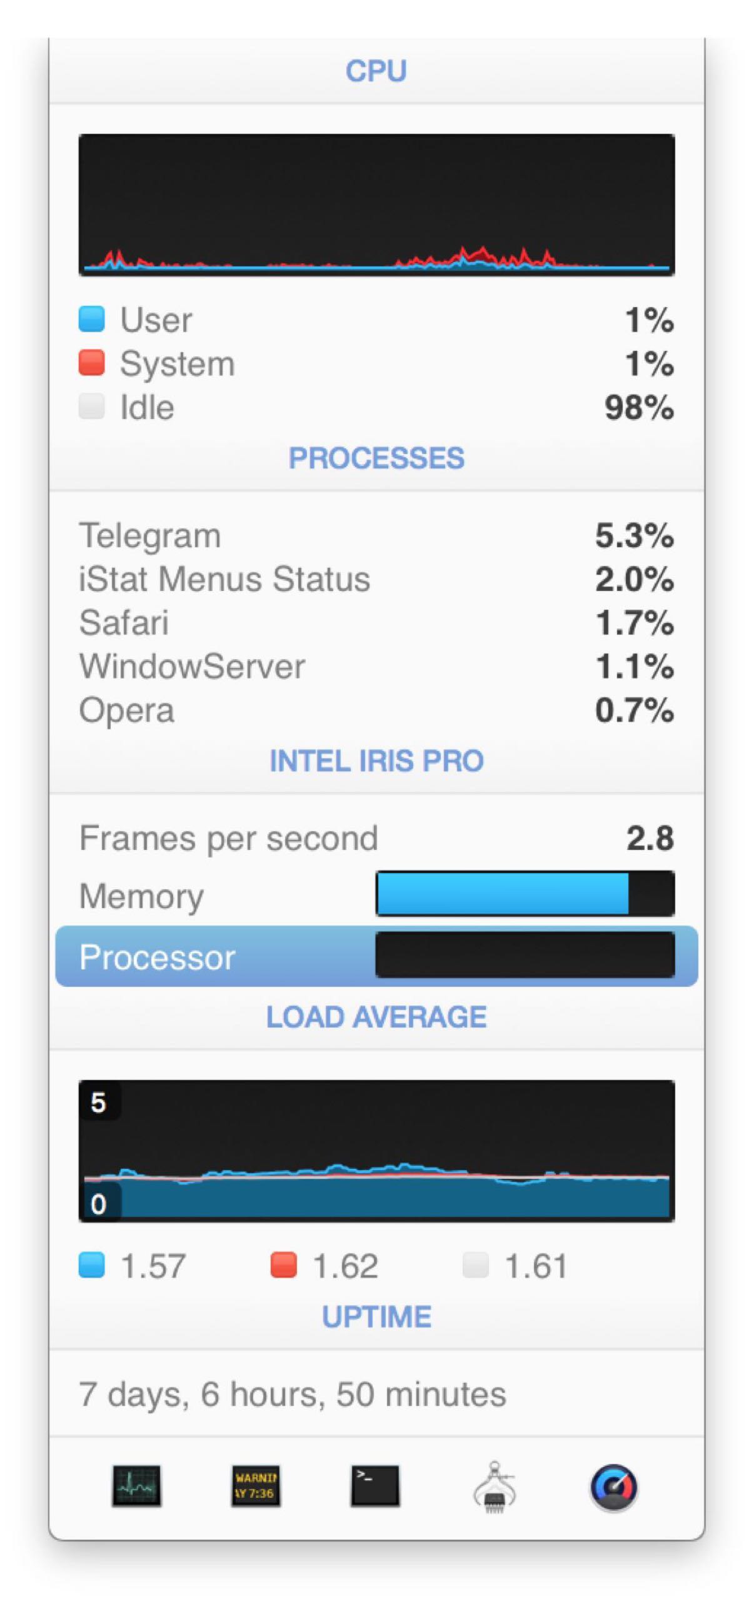754x1601 pixels.
Task: Click the load average graph
Action: [376, 1150]
